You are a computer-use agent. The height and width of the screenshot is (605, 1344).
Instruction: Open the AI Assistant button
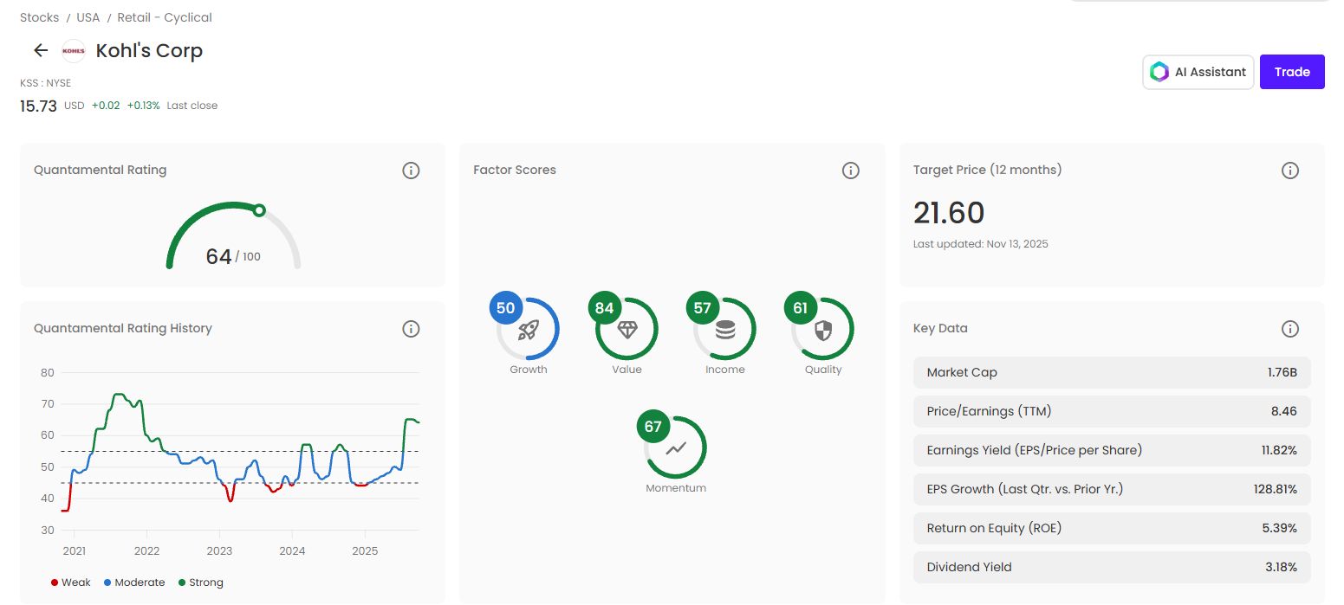pos(1198,72)
